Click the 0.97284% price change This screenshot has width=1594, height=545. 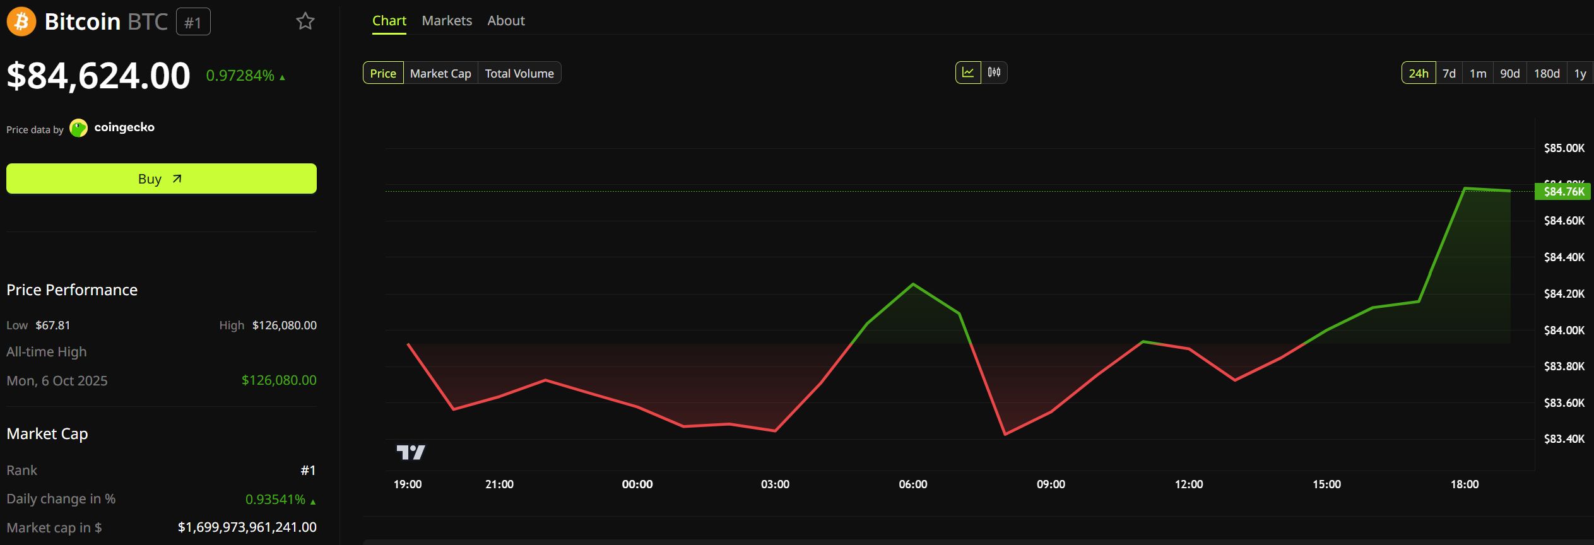point(245,76)
